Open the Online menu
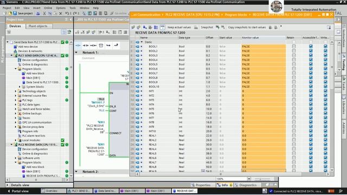Image resolution: width=347 pixels, height=195 pixels. tap(48, 8)
